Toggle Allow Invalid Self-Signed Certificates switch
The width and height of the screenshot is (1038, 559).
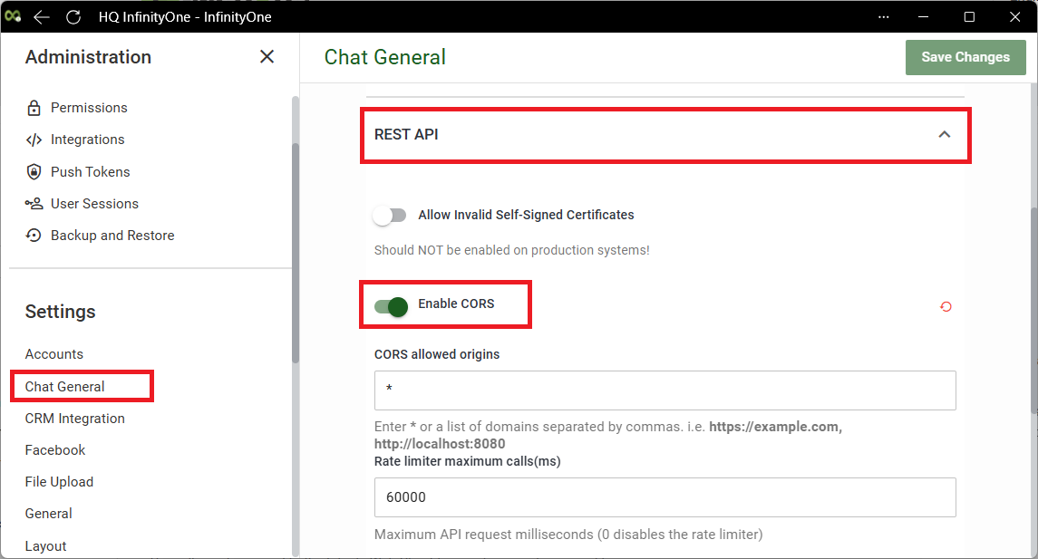pyautogui.click(x=389, y=215)
